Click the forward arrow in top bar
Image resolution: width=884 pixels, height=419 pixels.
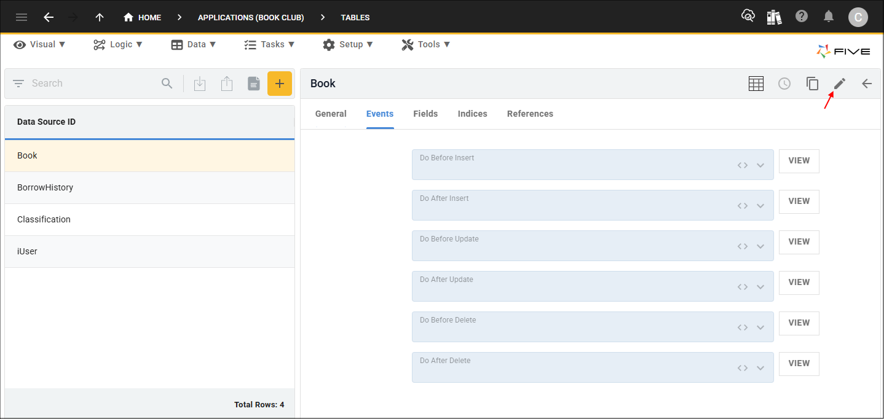[x=73, y=17]
